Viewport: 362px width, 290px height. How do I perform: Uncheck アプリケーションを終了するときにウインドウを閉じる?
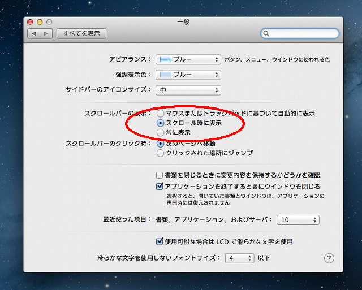(x=160, y=186)
